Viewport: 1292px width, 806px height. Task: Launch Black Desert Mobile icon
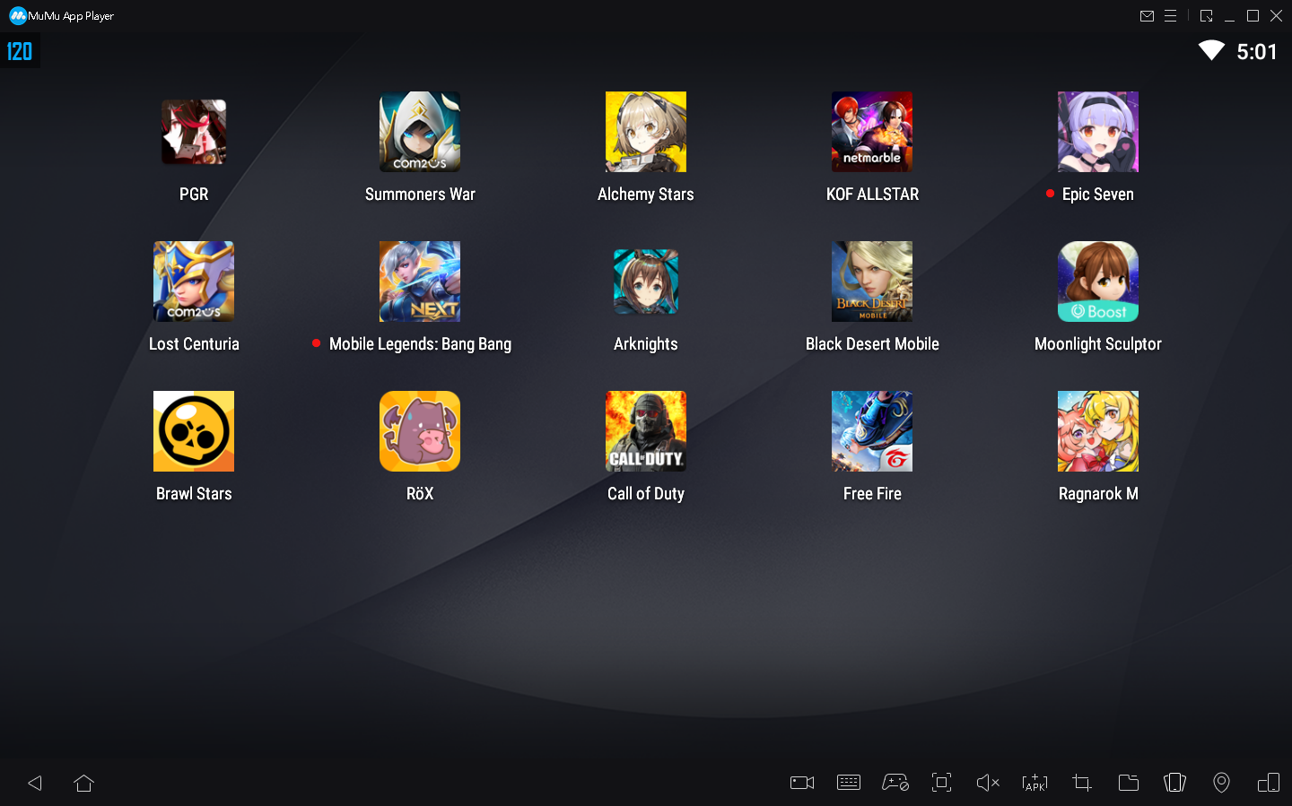872,282
